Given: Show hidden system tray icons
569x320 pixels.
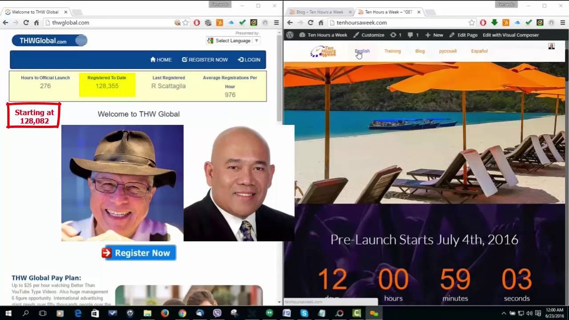Looking at the screenshot, I should [504, 313].
